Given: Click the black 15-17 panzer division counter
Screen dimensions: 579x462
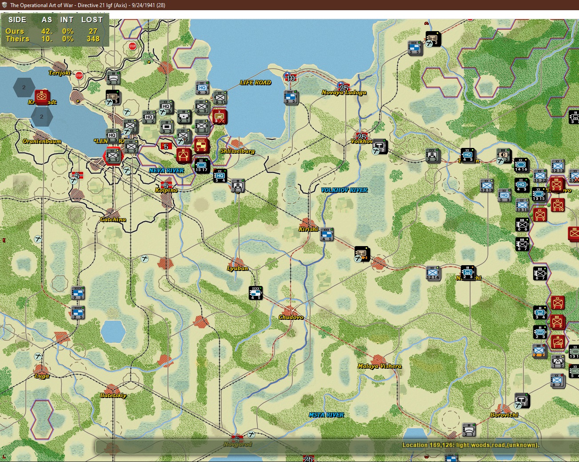Looking at the screenshot, I should coord(201,165).
